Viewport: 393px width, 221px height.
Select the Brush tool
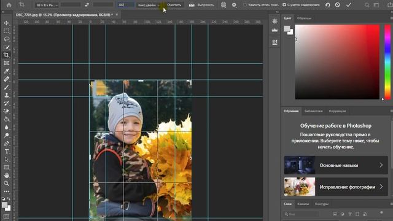(x=7, y=87)
